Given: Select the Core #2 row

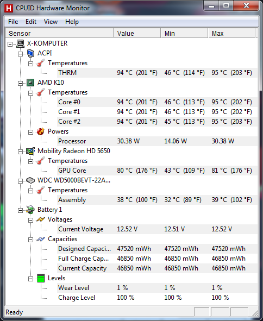Looking at the screenshot, I should coord(157,122).
